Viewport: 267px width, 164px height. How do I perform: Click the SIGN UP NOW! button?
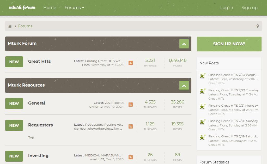[x=229, y=44]
